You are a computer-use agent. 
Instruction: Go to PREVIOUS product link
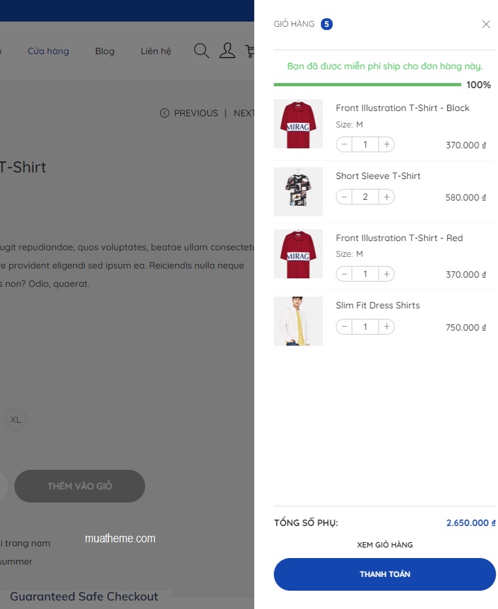tap(189, 113)
